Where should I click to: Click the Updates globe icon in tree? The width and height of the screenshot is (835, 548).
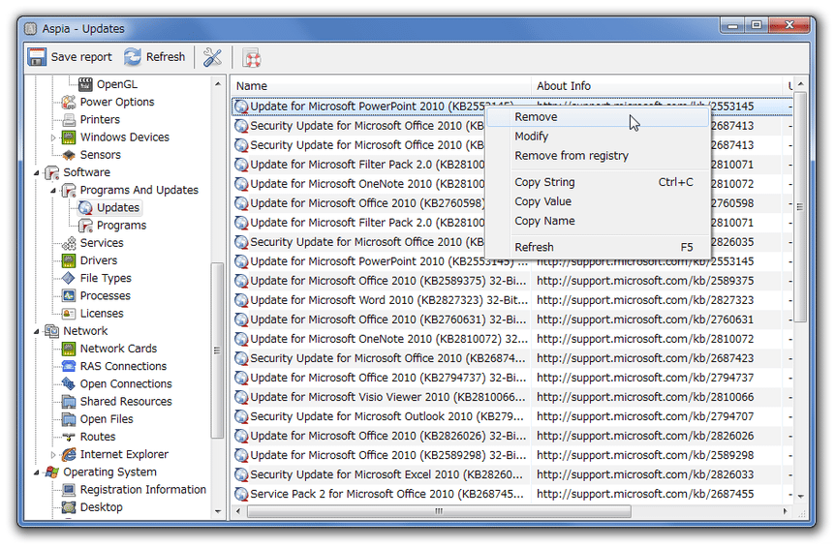point(85,207)
